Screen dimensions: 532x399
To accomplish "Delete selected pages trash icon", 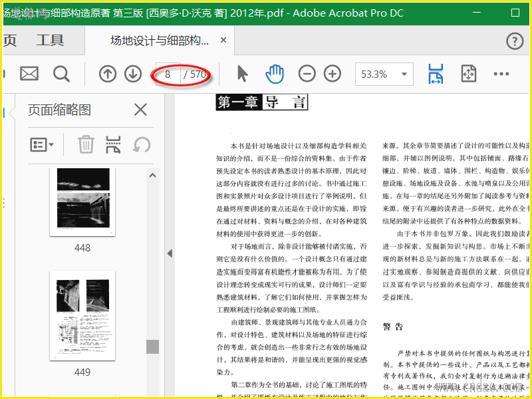I will [x=86, y=144].
